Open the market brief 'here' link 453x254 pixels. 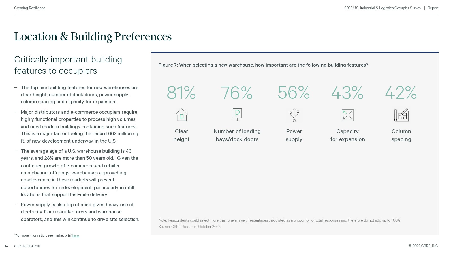pyautogui.click(x=76, y=235)
